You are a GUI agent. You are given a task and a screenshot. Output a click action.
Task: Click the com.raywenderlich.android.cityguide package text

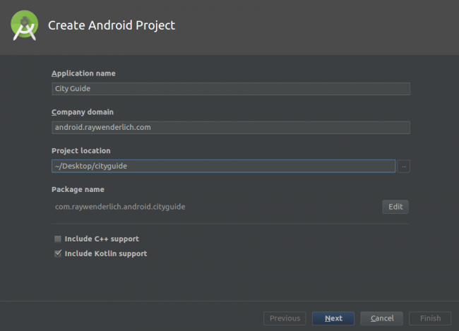(120, 207)
